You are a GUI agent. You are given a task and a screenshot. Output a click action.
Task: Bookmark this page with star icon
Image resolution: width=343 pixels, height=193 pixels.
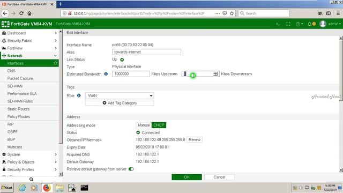(x=232, y=13)
